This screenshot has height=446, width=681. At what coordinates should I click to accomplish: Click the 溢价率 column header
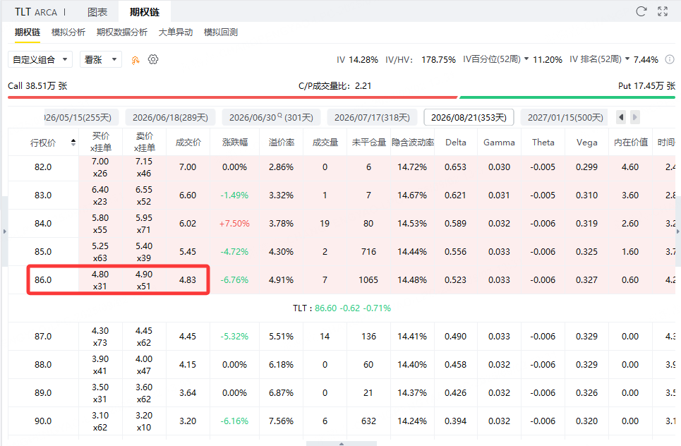point(282,142)
